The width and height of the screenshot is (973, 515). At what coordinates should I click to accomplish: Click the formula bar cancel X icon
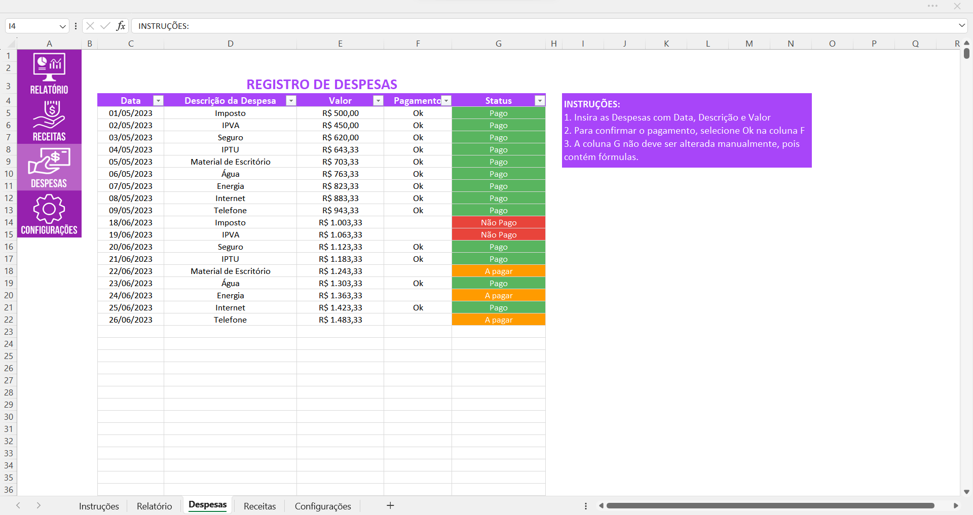point(90,26)
